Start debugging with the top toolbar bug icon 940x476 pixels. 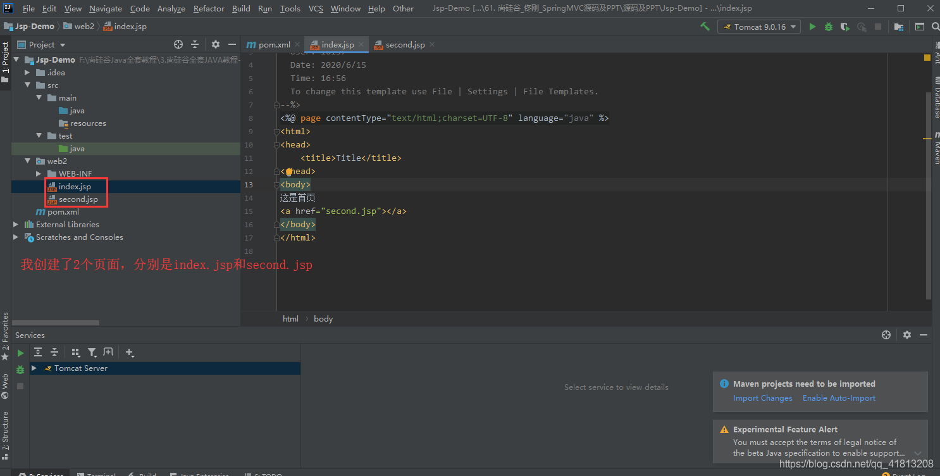[x=829, y=27]
